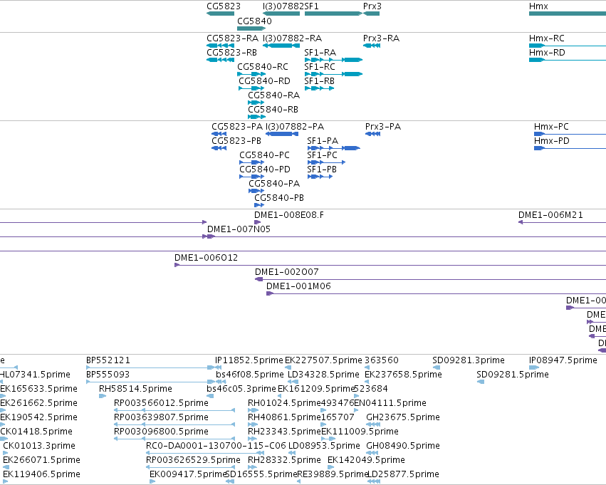Image resolution: width=606 pixels, height=485 pixels.
Task: Click the DME1-001M06 clone label
Action: pos(298,286)
